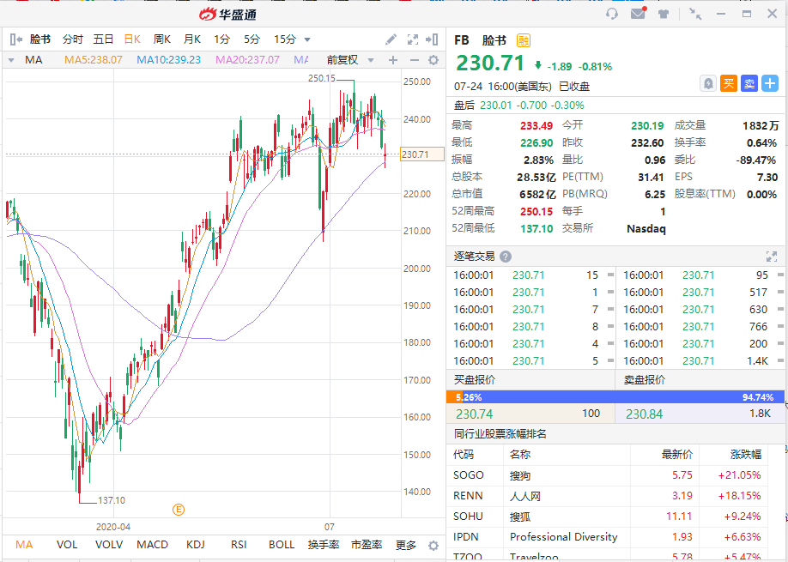Expand 逐笔交易 panel fullscreen

point(772,257)
